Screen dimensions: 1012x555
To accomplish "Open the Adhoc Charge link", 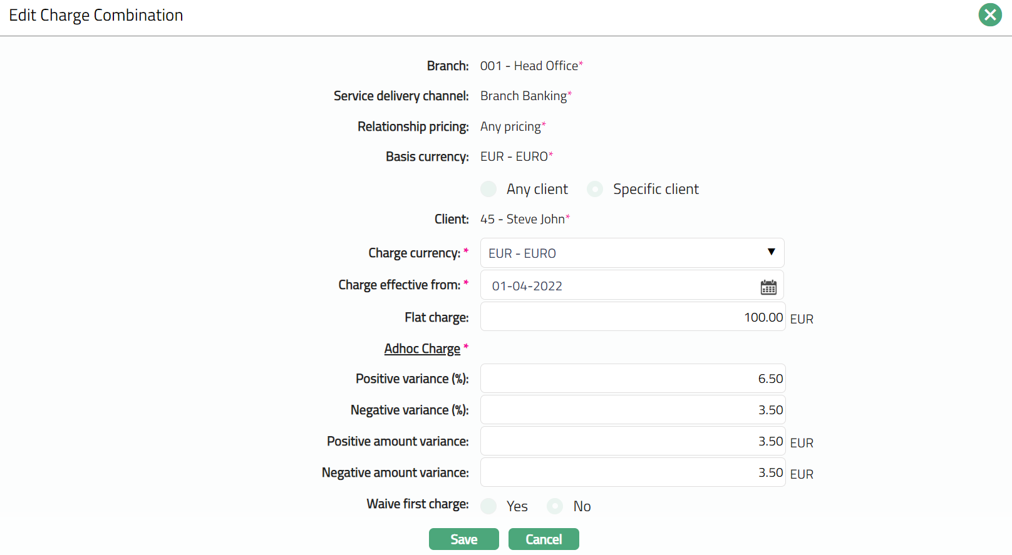I will pos(422,349).
